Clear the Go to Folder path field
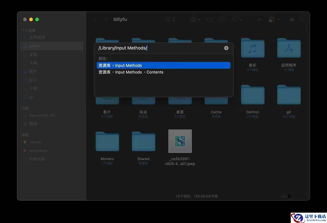Image resolution: width=327 pixels, height=223 pixels. 226,48
